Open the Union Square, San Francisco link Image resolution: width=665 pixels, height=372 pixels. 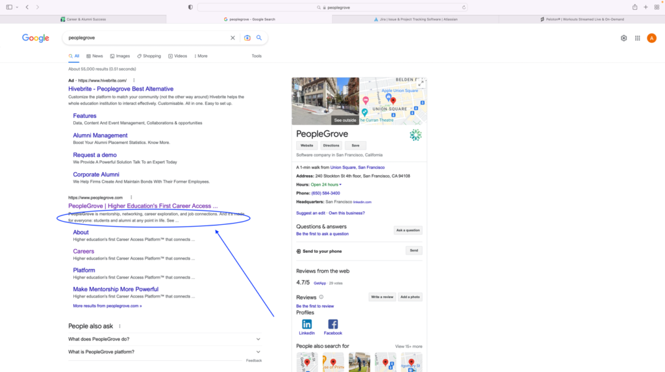358,167
